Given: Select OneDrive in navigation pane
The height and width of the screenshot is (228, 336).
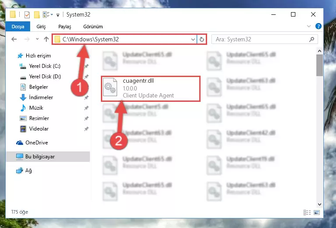Looking at the screenshot, I should [x=37, y=143].
